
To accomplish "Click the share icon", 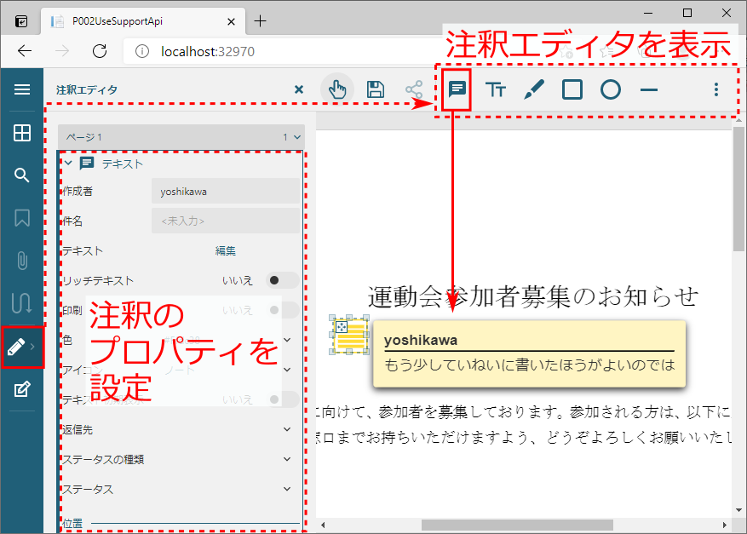I will (414, 89).
